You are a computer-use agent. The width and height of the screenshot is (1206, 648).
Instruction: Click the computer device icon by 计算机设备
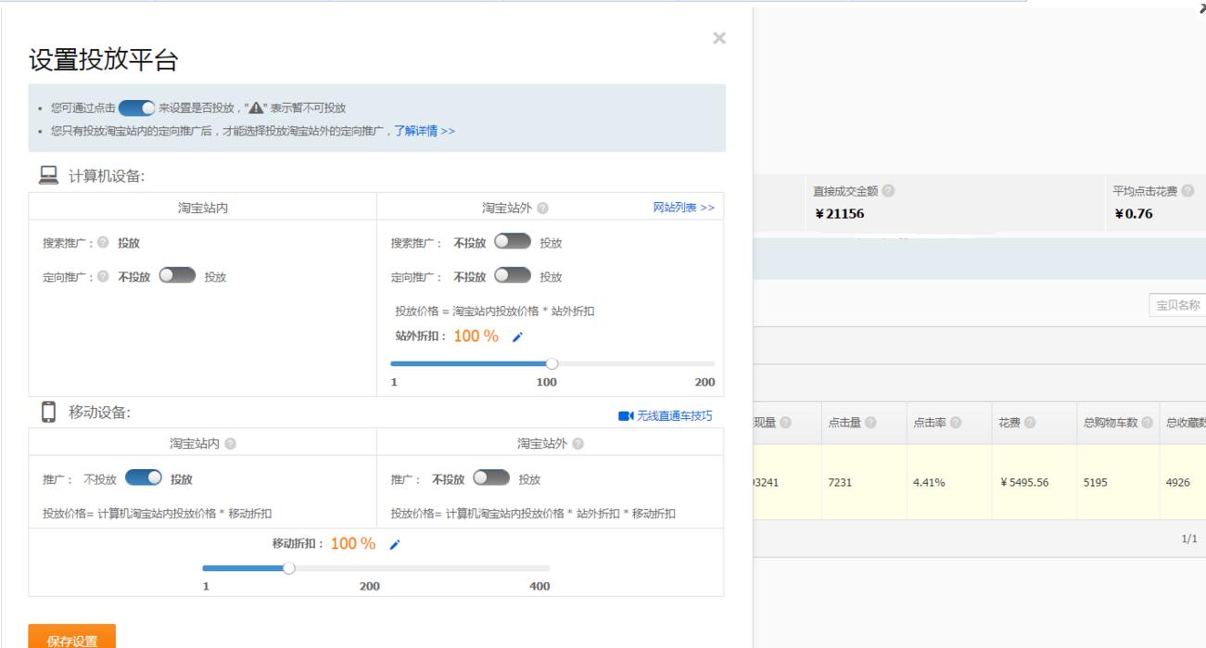pos(49,175)
